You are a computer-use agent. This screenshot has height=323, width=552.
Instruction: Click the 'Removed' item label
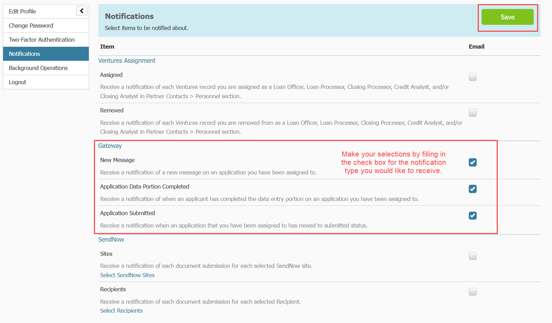click(x=112, y=110)
